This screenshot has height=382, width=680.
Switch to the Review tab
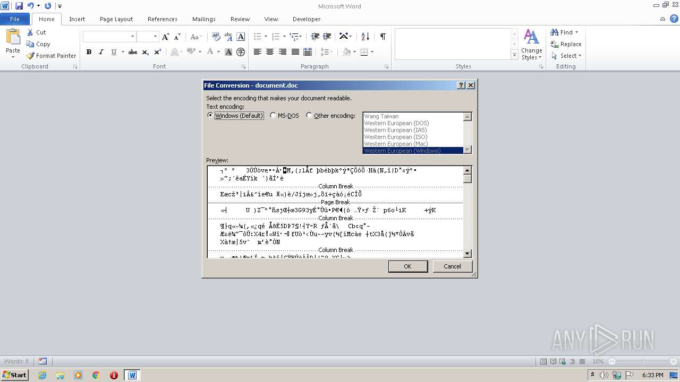pyautogui.click(x=240, y=19)
